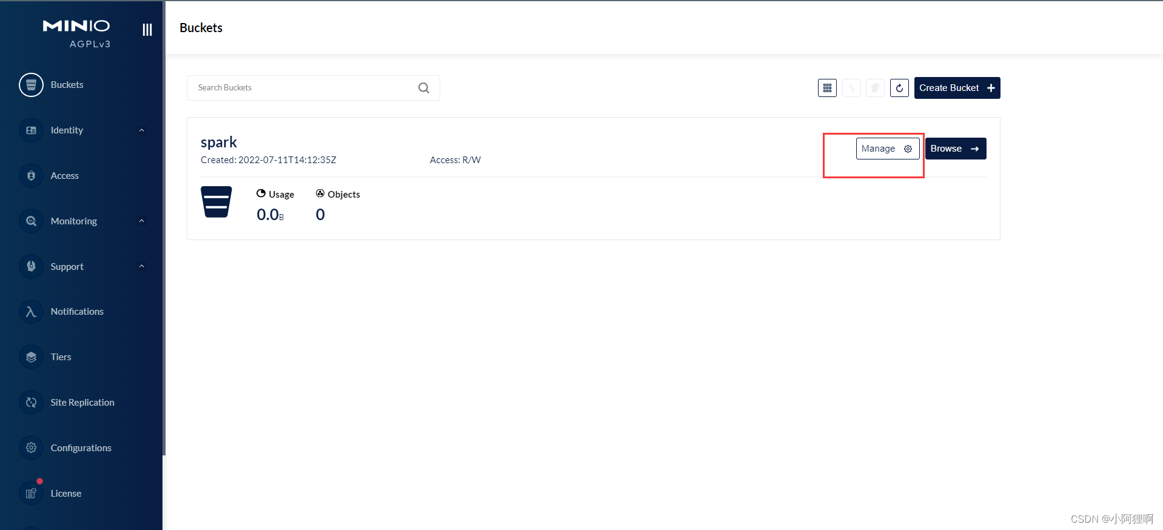
Task: Click the Site Replication sync icon
Action: (x=31, y=403)
